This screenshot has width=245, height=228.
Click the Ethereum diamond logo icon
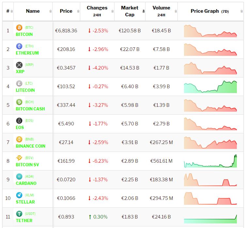(x=19, y=46)
